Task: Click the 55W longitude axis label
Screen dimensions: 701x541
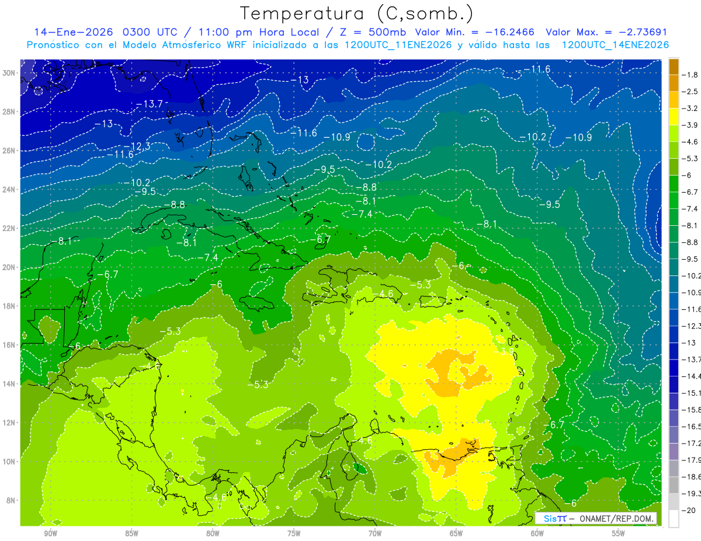Action: pyautogui.click(x=619, y=533)
